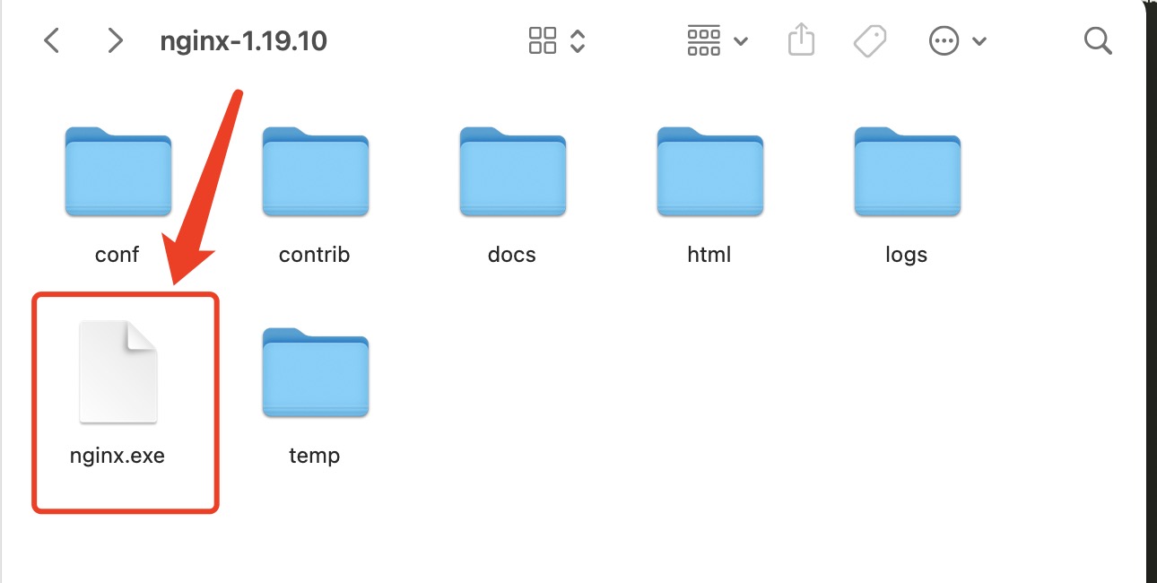The width and height of the screenshot is (1157, 583).
Task: Open the docs folder
Action: 512,172
